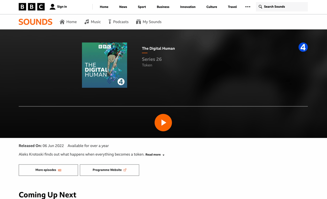Click the 'Token' episode title text
Image resolution: width=327 pixels, height=199 pixels.
pyautogui.click(x=147, y=65)
